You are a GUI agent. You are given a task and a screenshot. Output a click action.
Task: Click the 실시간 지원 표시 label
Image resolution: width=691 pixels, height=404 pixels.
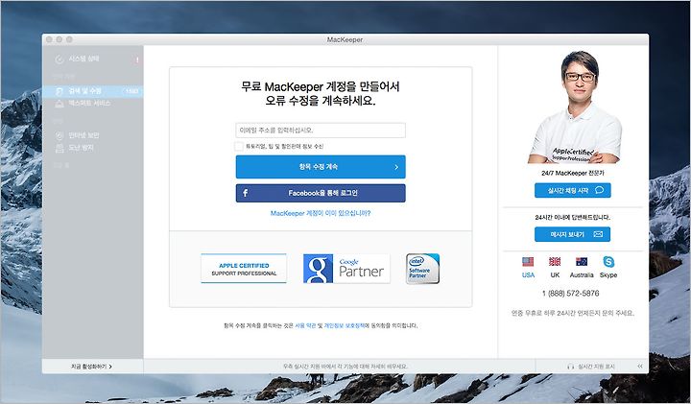[596, 367]
